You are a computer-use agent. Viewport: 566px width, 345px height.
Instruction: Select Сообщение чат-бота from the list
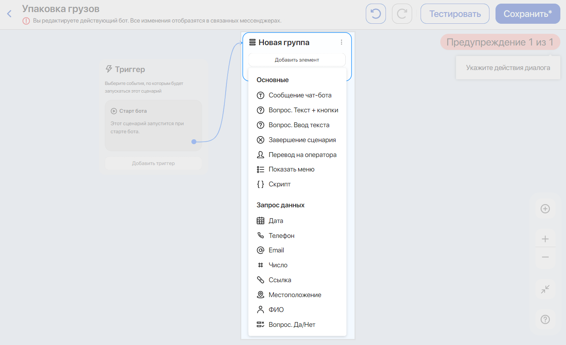[x=300, y=95]
